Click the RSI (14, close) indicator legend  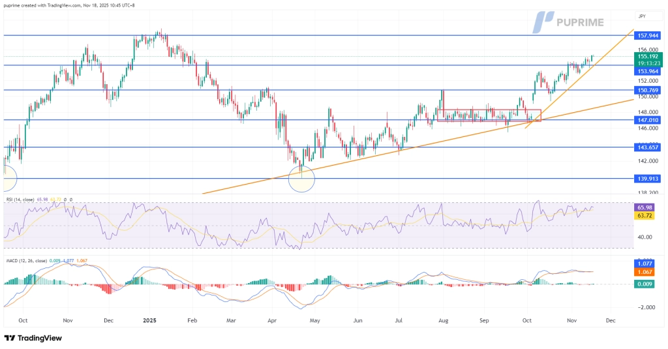tap(20, 200)
